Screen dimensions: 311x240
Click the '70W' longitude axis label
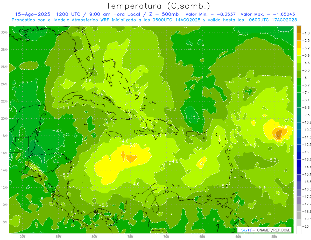pyautogui.click(x=166, y=237)
